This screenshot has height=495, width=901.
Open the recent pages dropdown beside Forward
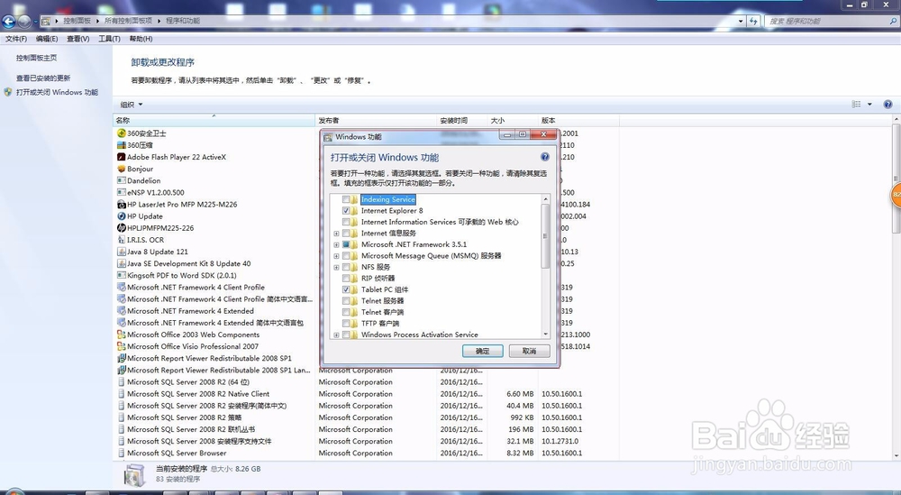point(35,22)
